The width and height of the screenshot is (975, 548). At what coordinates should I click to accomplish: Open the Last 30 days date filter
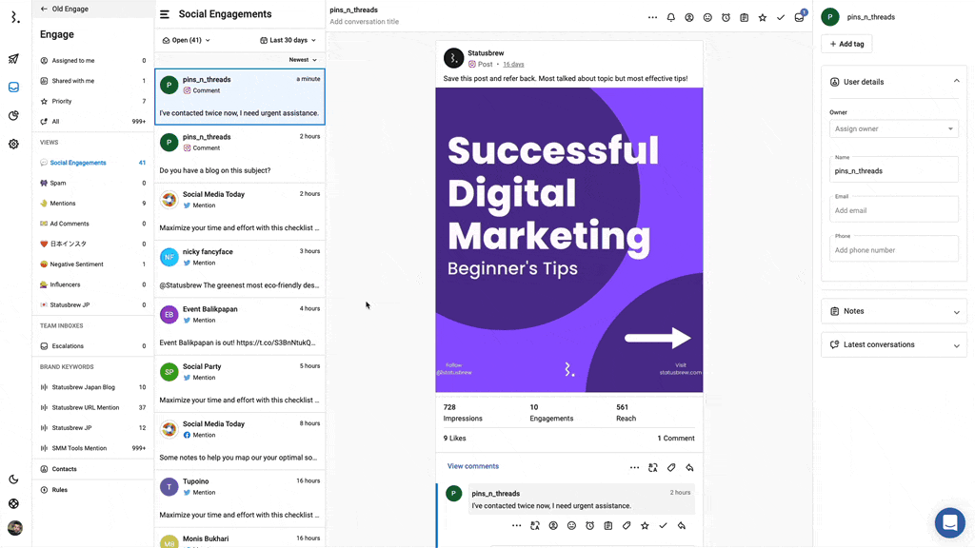[288, 40]
